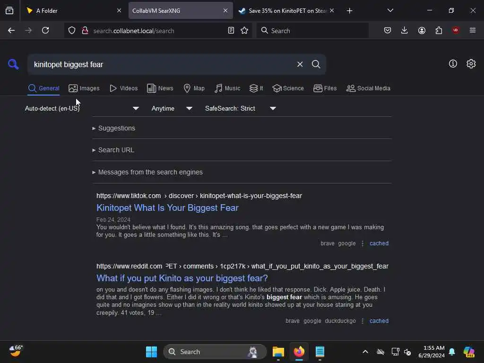Open SearXNG preferences gear icon
The image size is (484, 363).
471,64
